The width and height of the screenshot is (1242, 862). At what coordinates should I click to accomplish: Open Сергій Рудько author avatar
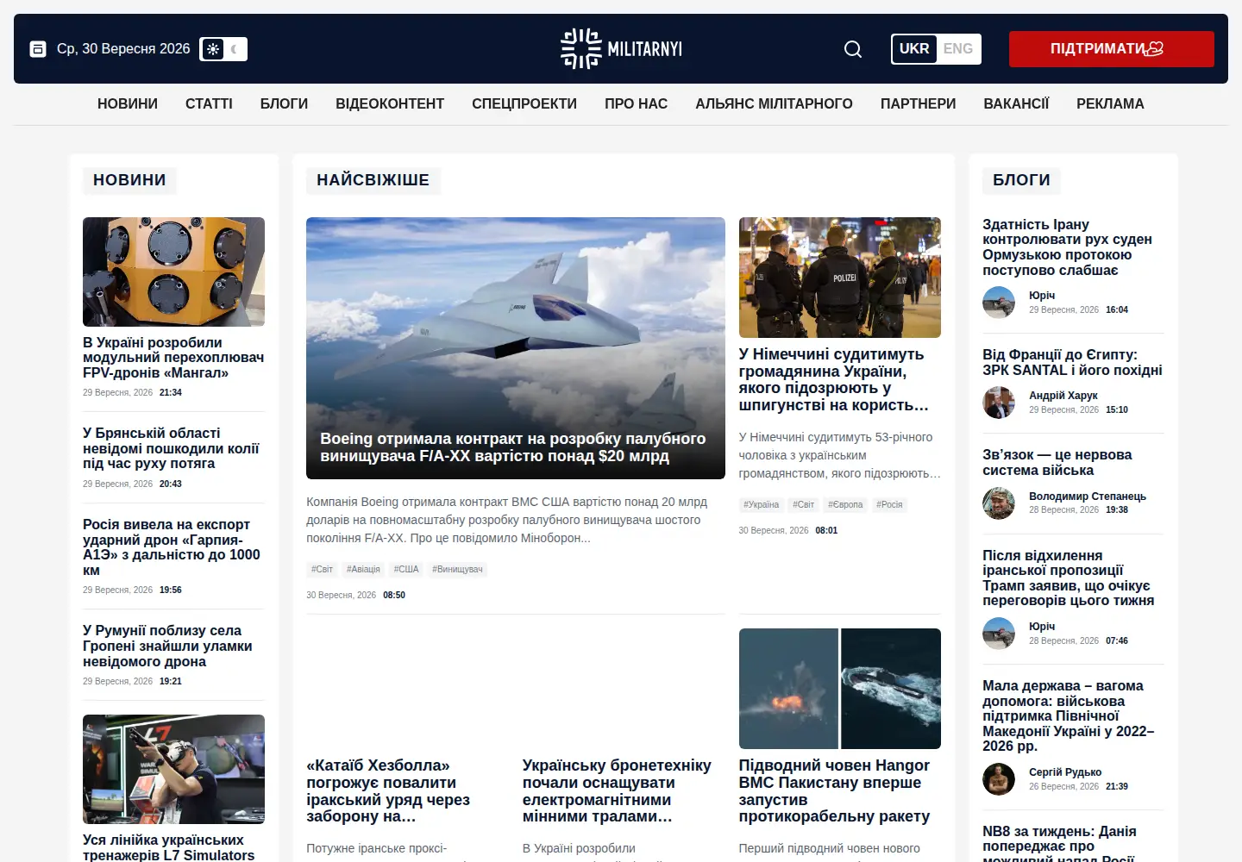pyautogui.click(x=999, y=779)
